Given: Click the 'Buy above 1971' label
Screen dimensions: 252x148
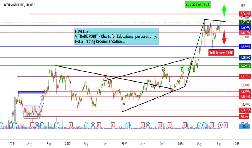Looking at the screenshot, I should (198, 5).
